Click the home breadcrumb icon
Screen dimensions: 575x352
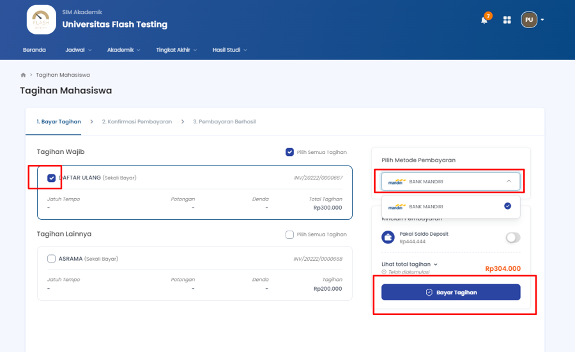pyautogui.click(x=24, y=75)
